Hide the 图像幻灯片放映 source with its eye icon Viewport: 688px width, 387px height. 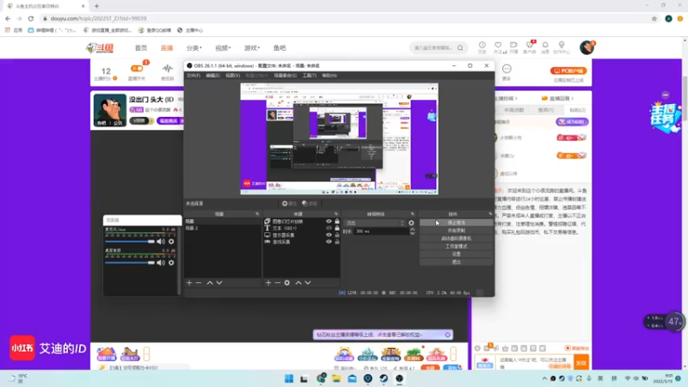pyautogui.click(x=329, y=222)
